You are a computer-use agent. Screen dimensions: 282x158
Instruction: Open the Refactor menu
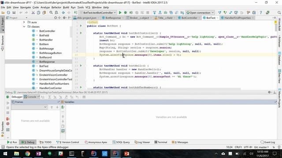[56, 7]
